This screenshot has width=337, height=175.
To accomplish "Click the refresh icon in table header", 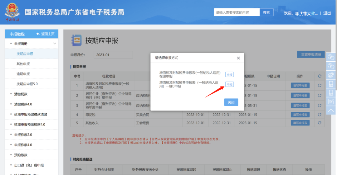I will tap(320, 76).
